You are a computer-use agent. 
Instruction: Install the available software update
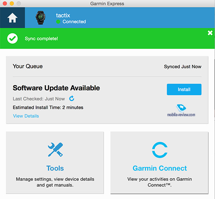coord(184,89)
